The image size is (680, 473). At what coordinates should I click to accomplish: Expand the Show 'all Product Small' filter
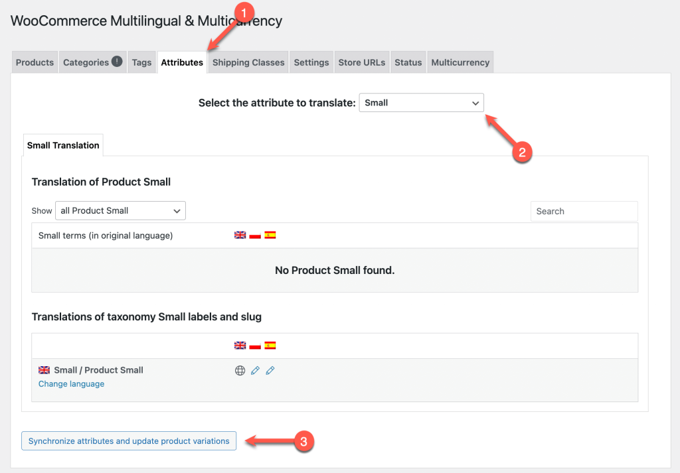coord(120,210)
